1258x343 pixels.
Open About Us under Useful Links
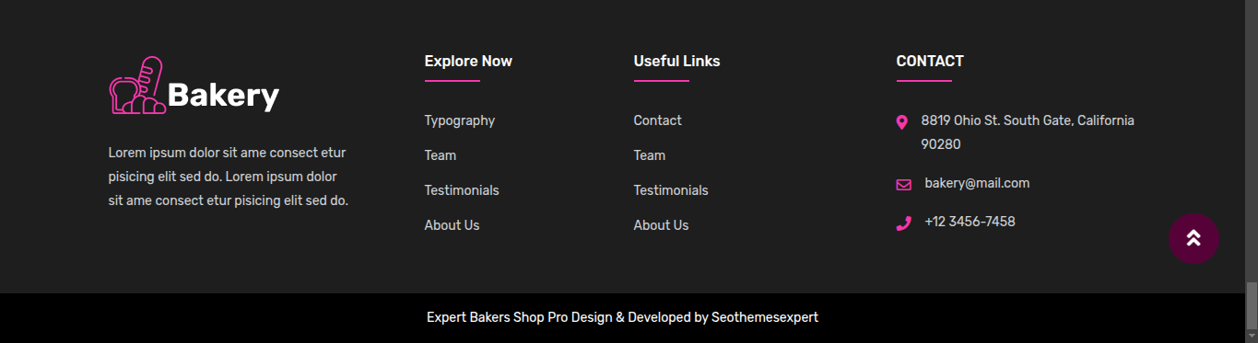click(661, 225)
